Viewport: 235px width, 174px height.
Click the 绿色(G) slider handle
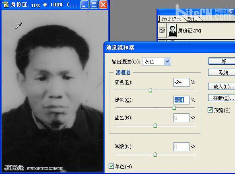click(174, 108)
